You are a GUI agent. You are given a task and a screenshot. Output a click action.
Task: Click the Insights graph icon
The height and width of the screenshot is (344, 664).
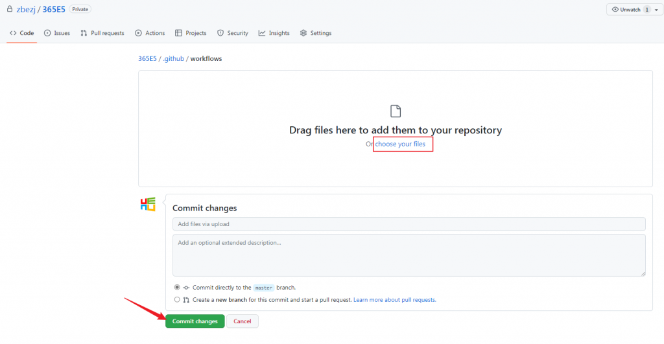(262, 33)
